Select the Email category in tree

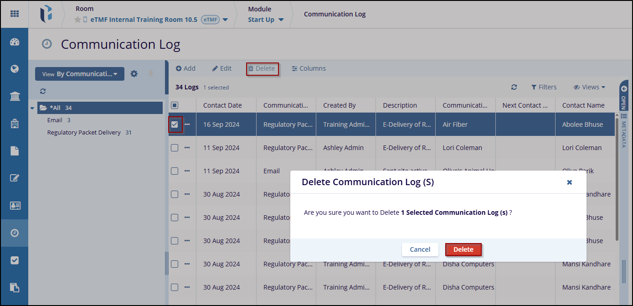point(55,120)
